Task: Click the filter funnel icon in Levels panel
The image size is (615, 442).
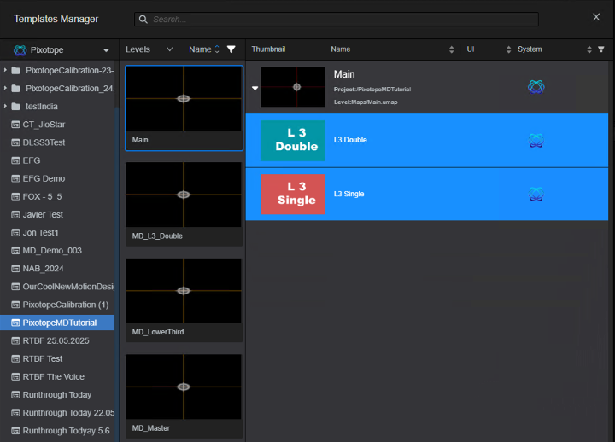Action: 231,49
